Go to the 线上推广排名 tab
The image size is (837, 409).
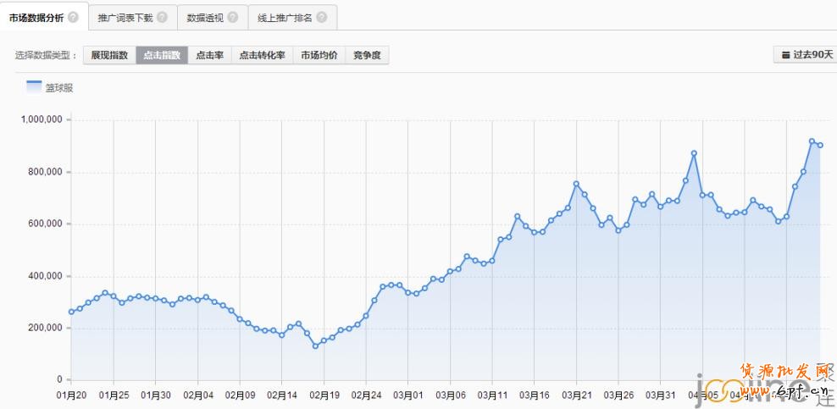pyautogui.click(x=284, y=17)
